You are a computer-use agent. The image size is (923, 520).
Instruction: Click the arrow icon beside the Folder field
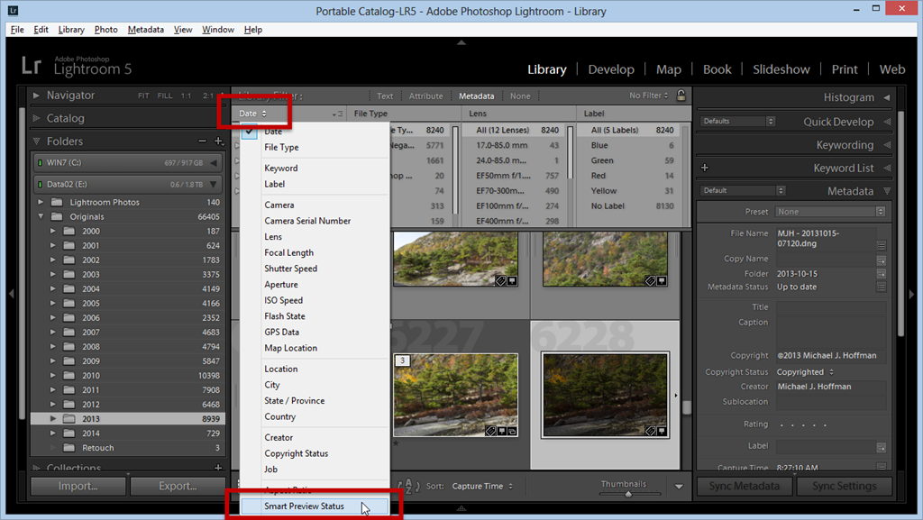882,274
